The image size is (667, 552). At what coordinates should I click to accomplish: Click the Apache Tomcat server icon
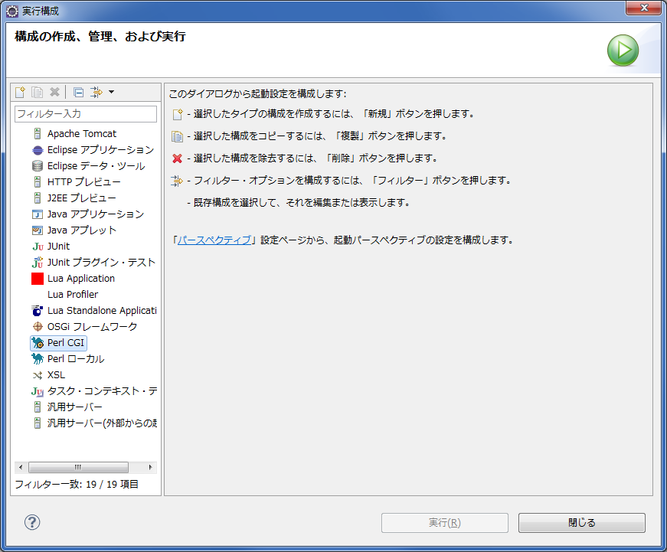click(38, 133)
